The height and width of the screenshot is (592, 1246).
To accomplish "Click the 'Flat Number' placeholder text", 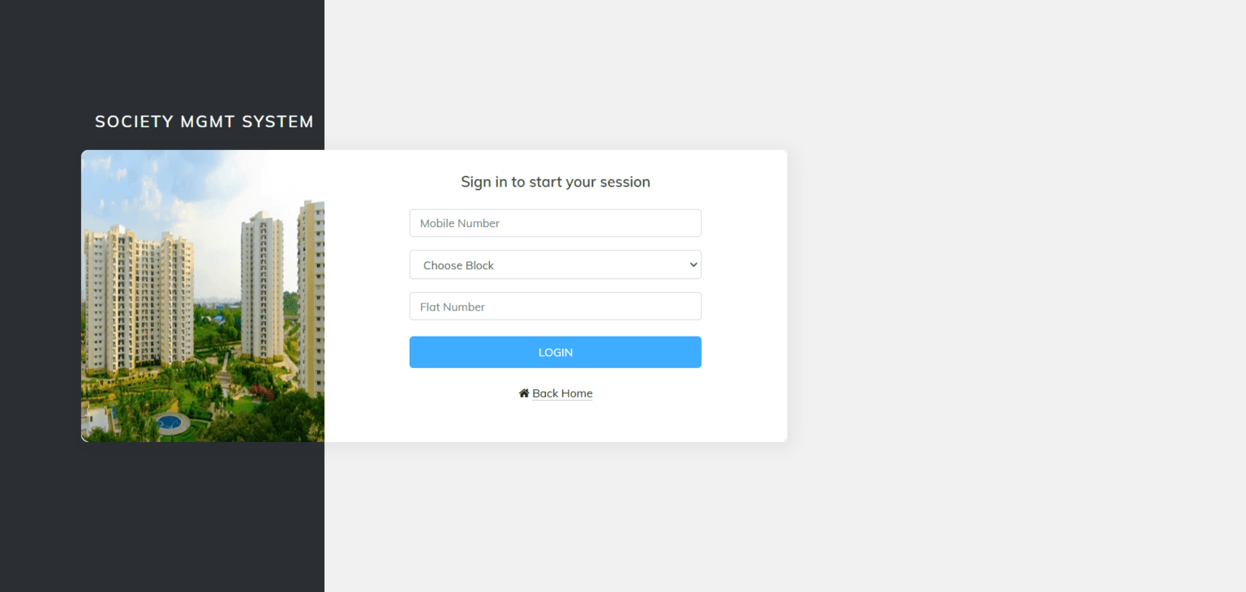I will point(452,307).
